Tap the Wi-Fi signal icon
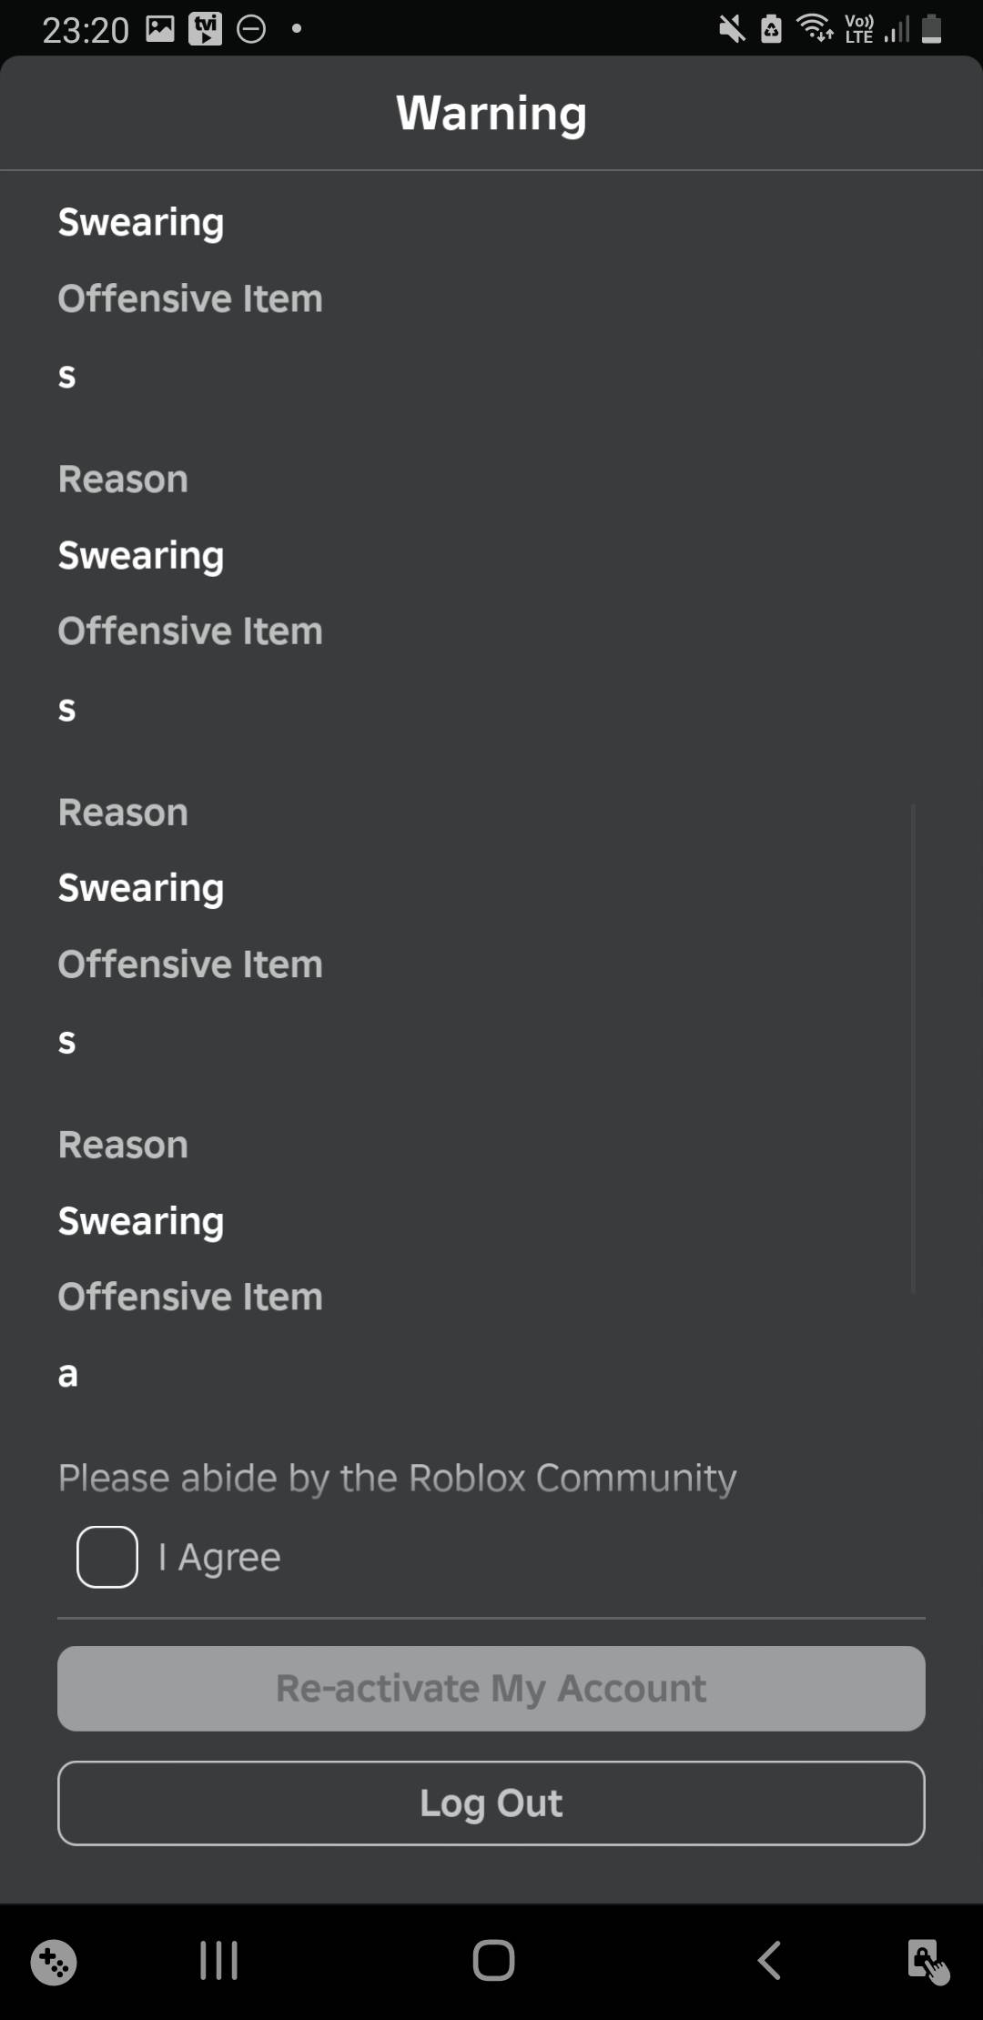The image size is (983, 2020). 815,28
